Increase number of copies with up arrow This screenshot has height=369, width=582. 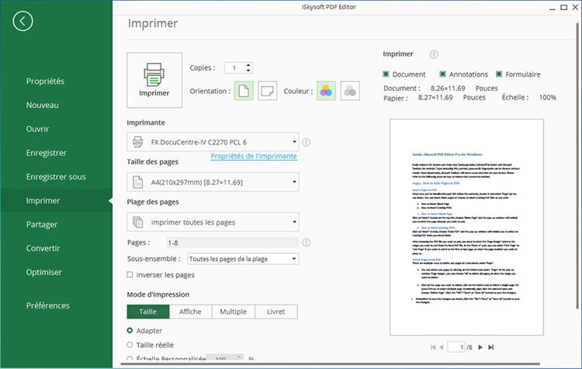coord(248,65)
